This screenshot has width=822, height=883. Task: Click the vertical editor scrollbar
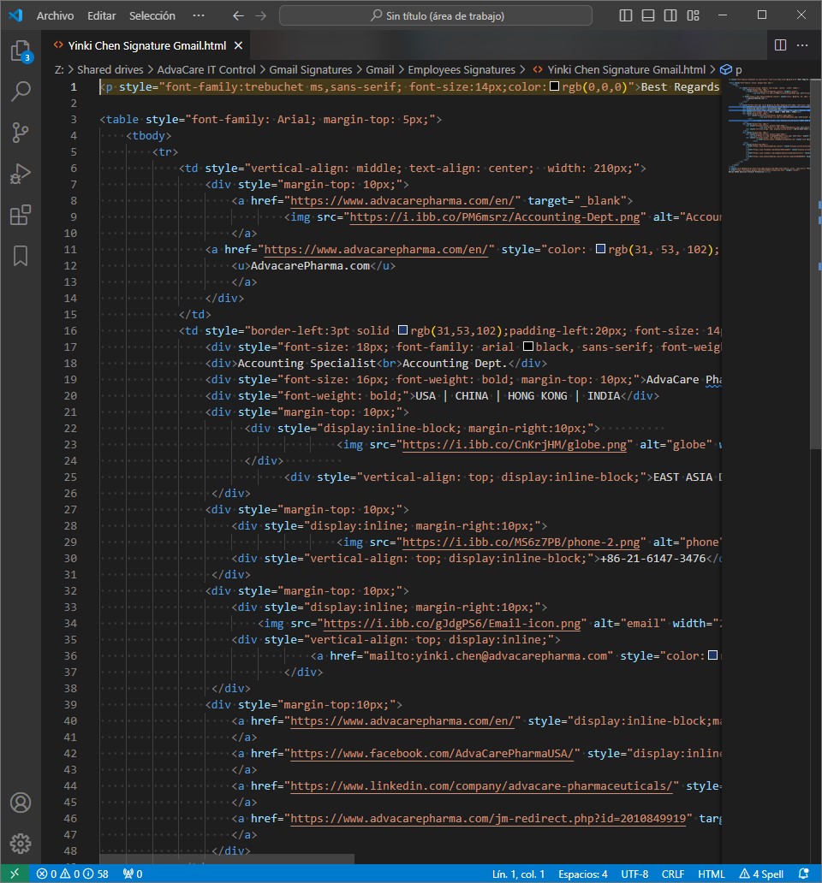pyautogui.click(x=815, y=264)
